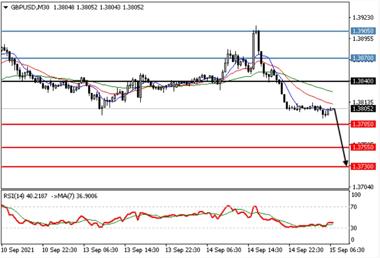Click the RSI scale value 0
The image size is (380, 258).
[x=352, y=240]
